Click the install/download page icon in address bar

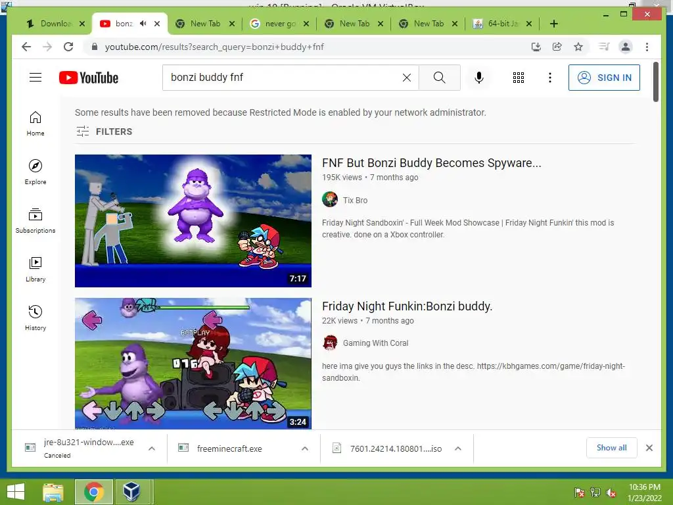tap(536, 47)
